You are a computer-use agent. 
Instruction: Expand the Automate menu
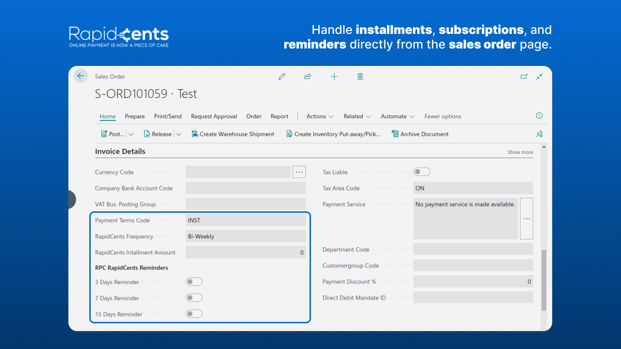397,116
